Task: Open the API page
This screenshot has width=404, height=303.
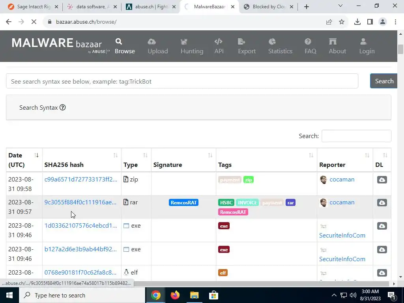Action: (219, 47)
